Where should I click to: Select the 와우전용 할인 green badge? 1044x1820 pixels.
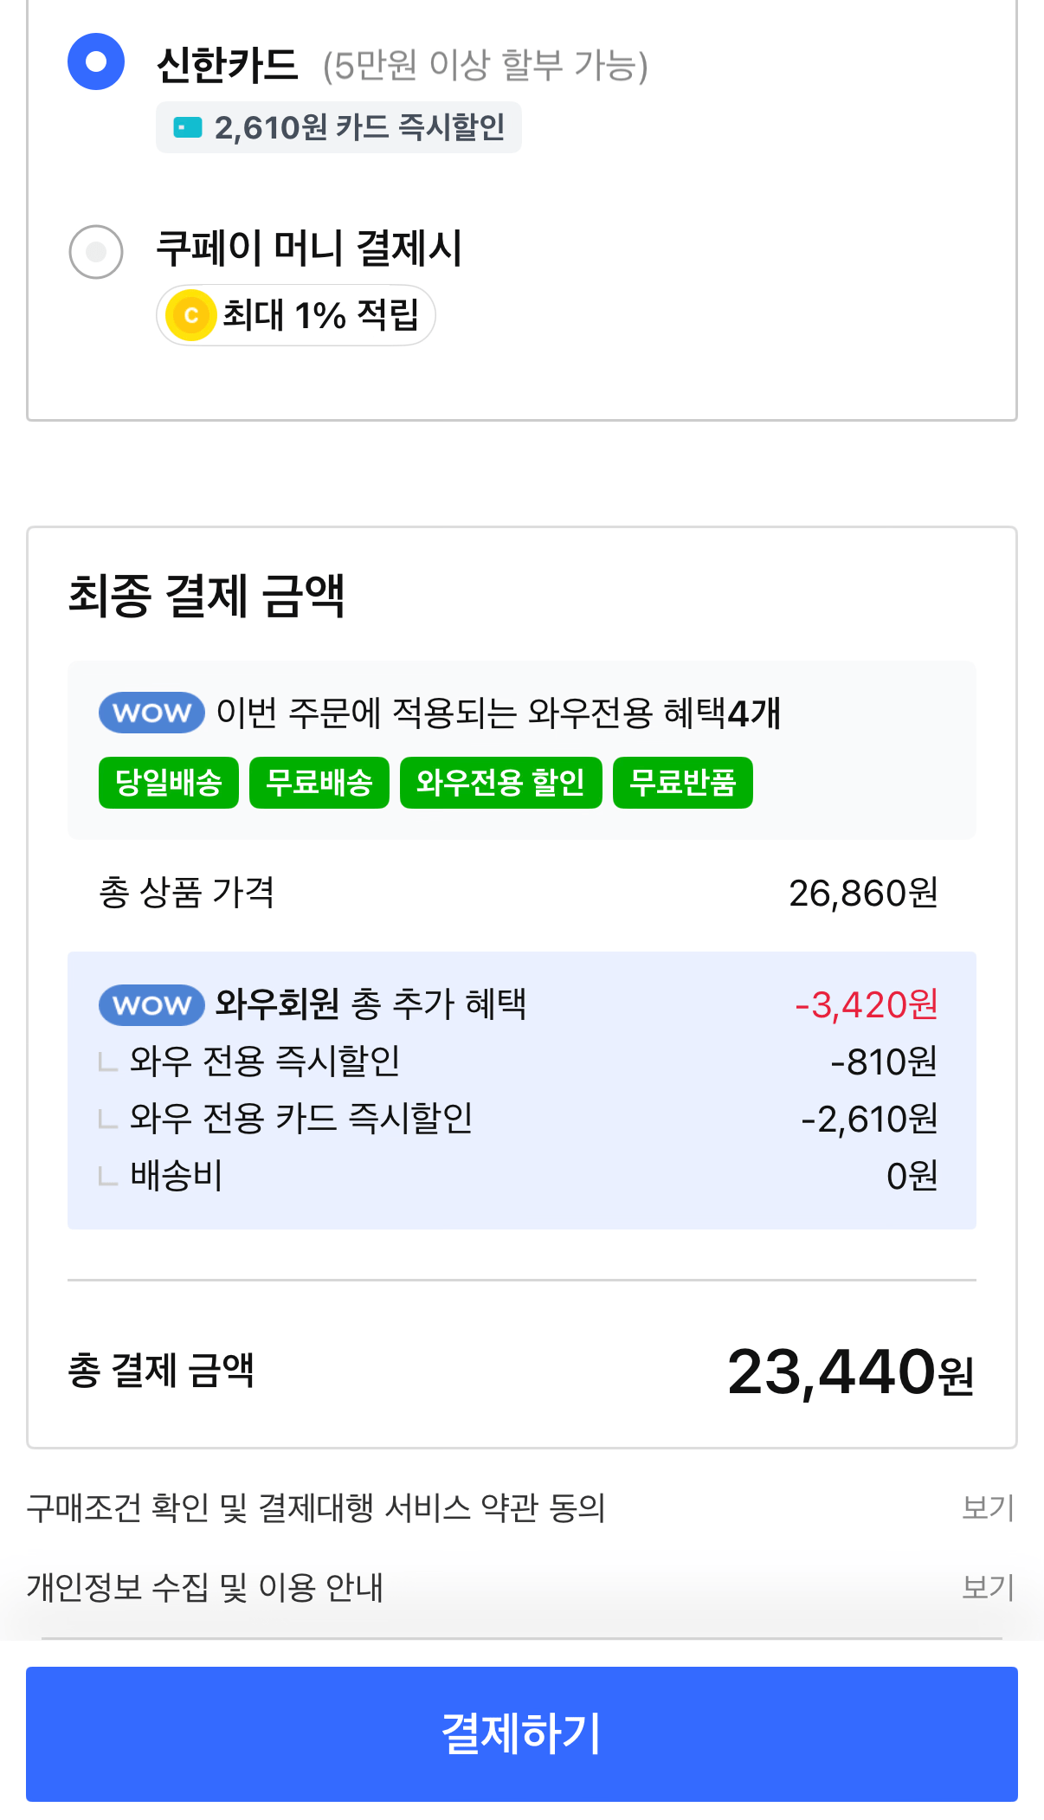(x=500, y=782)
